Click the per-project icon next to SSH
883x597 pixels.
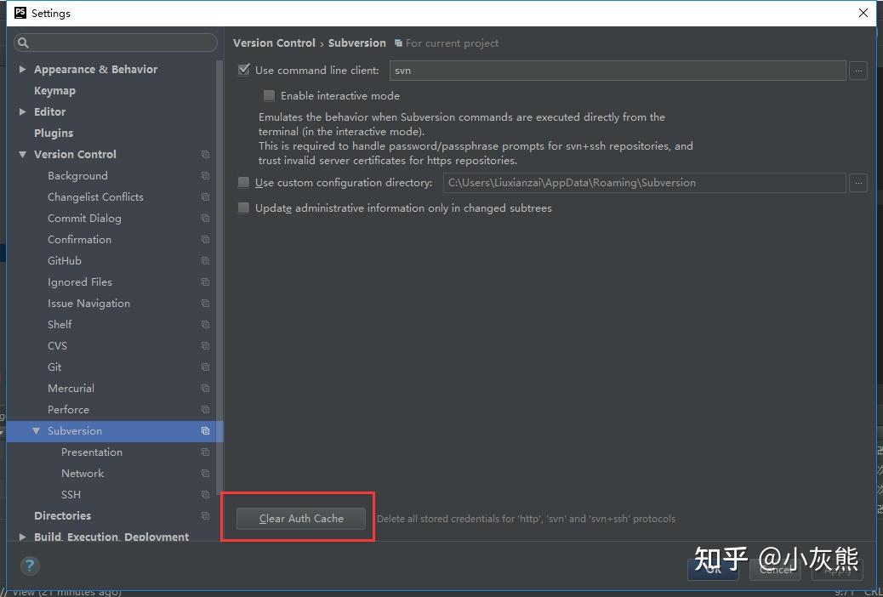(204, 494)
